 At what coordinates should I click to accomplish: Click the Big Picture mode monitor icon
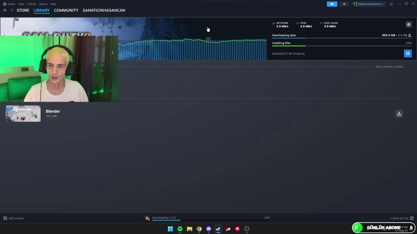click(x=391, y=4)
